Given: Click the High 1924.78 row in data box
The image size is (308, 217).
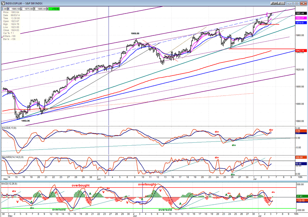Looking at the screenshot, I should pyautogui.click(x=11, y=24).
